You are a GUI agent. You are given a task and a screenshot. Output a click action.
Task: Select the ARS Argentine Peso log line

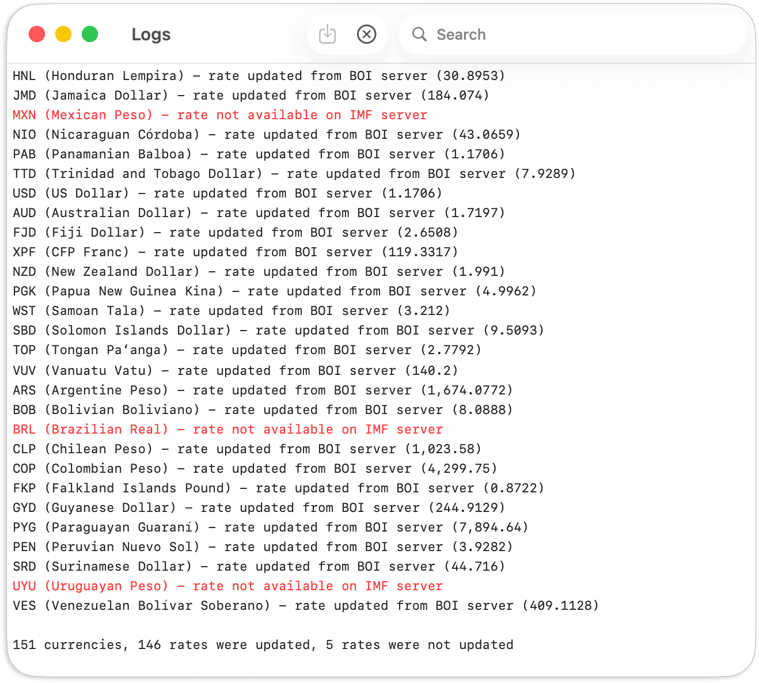click(263, 390)
